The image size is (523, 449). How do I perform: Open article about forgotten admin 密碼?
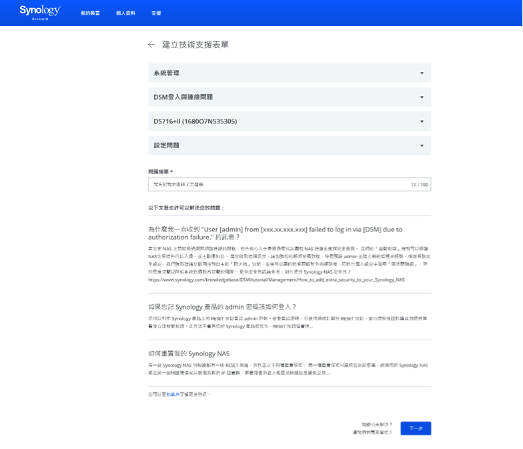pos(222,307)
